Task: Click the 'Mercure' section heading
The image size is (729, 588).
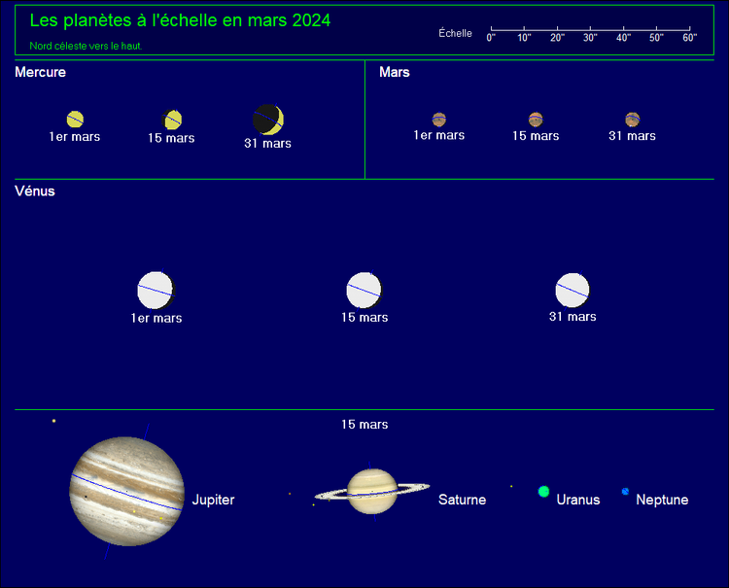Action: pos(40,72)
